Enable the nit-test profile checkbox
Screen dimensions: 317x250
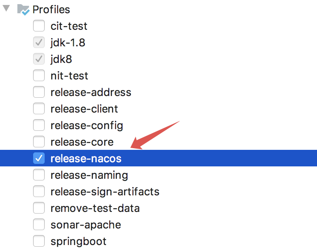tap(39, 76)
